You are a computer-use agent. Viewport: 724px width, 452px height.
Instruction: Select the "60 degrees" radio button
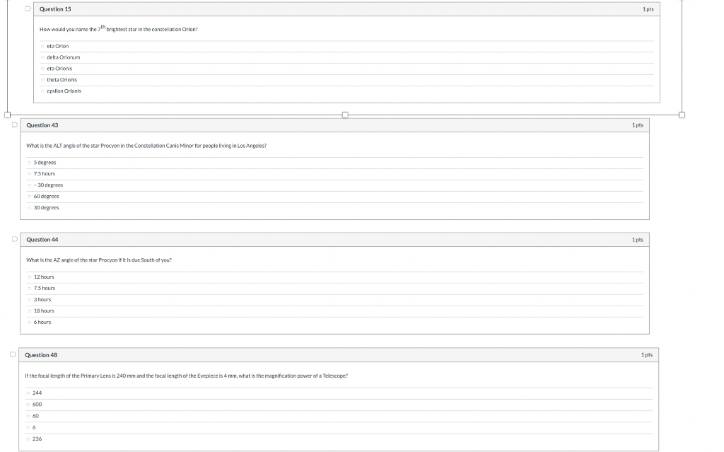tap(30, 197)
